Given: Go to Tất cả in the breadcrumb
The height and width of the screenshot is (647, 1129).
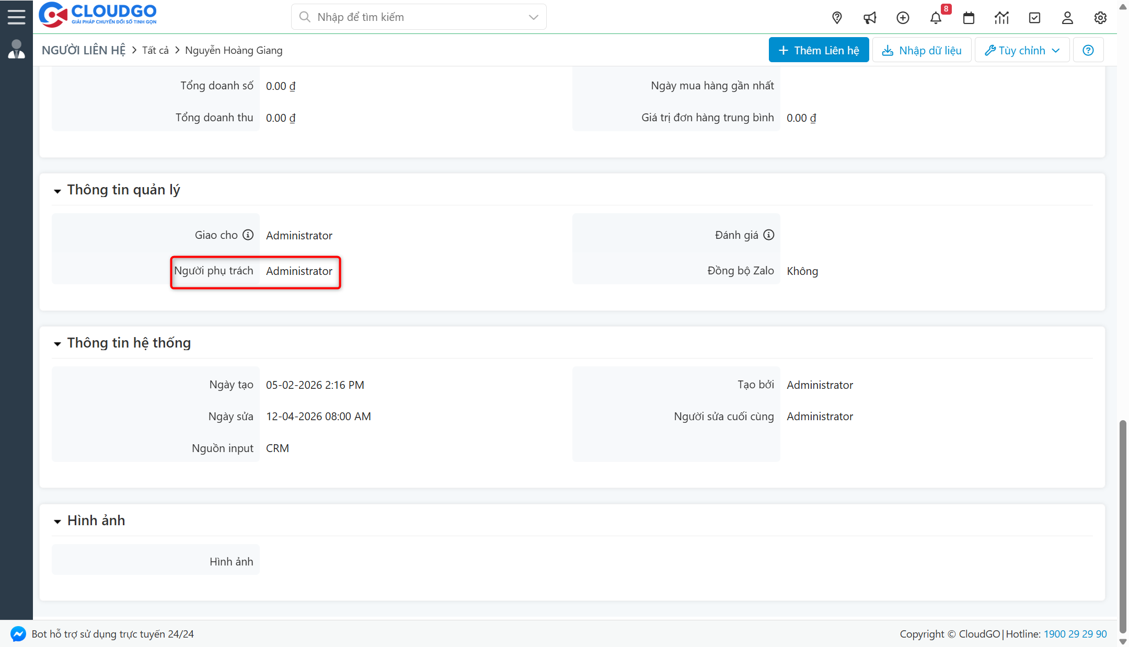Looking at the screenshot, I should point(155,50).
